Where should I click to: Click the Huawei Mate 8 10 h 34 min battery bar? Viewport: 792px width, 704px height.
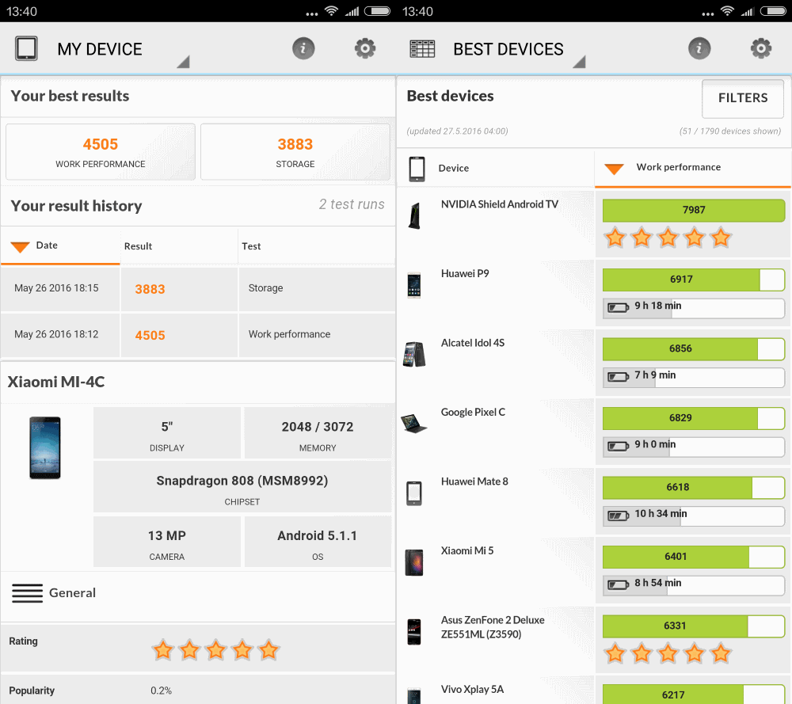click(x=694, y=515)
